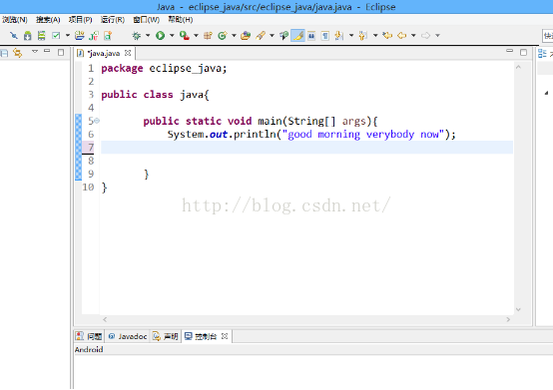Click the New Java Package icon

tap(208, 36)
